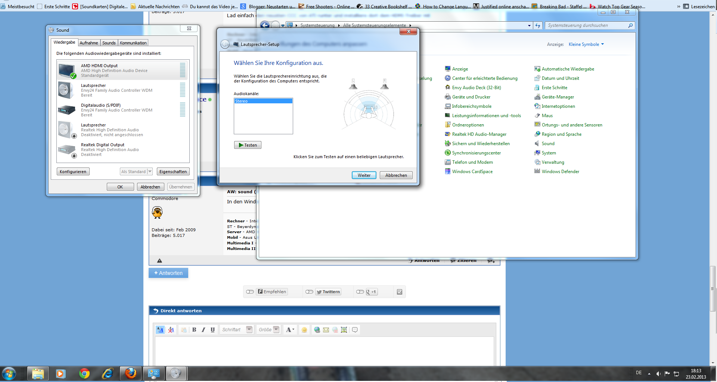The image size is (717, 382).
Task: Switch to Aufnahme tab
Action: click(89, 43)
